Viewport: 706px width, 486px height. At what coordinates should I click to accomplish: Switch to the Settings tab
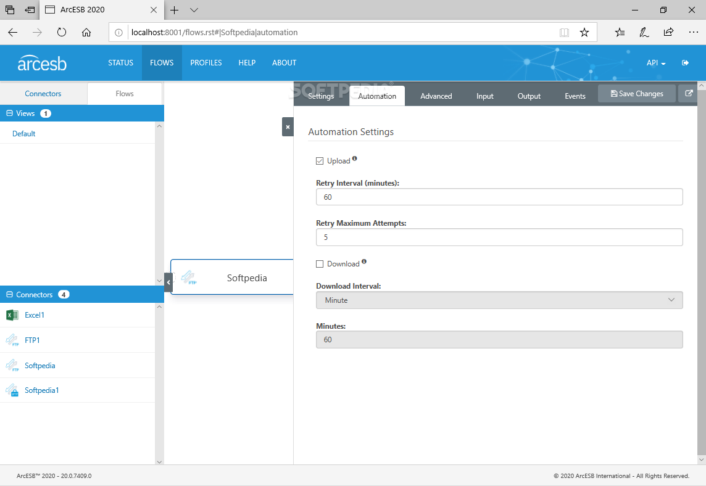(321, 96)
